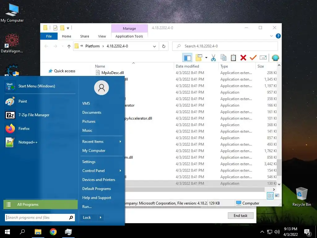Refresh the 4.18.2202.4-0 folder
This screenshot has width=317, height=238.
coord(164,46)
